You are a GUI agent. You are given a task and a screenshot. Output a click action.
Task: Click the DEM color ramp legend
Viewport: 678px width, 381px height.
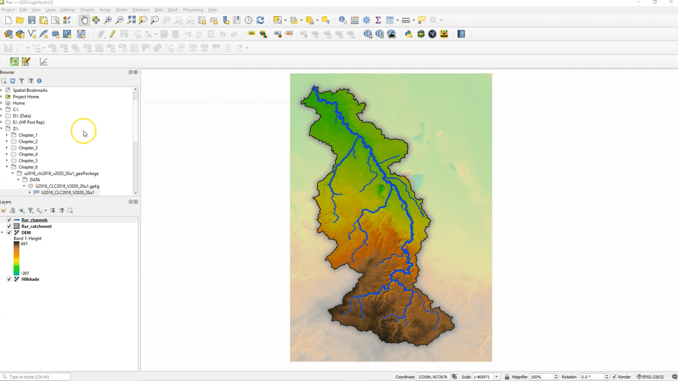point(16,258)
